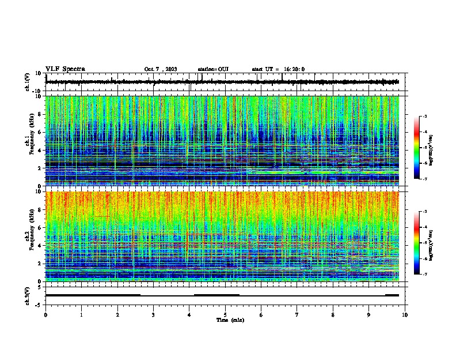Click the "-3" label on ch.1 colorbar
The width and height of the screenshot is (456, 353).
pos(425,116)
